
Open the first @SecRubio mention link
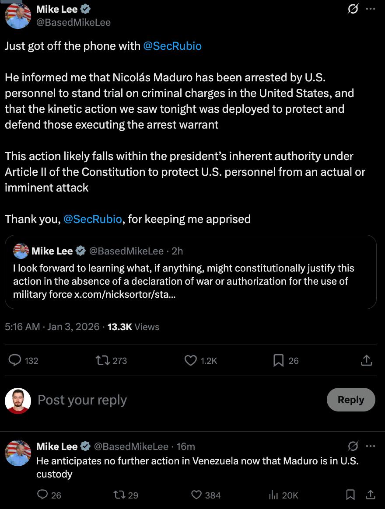point(172,46)
